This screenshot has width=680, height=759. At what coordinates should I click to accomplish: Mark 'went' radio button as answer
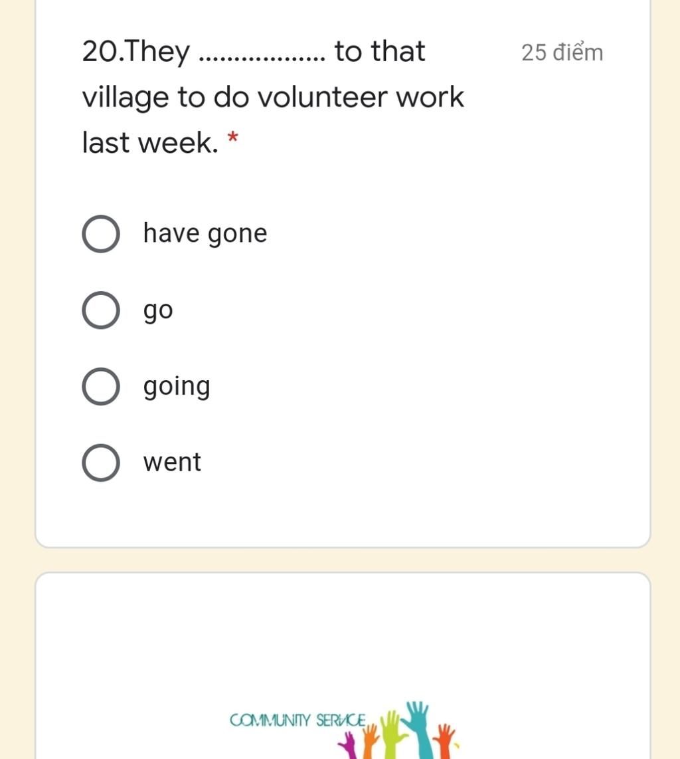100,463
